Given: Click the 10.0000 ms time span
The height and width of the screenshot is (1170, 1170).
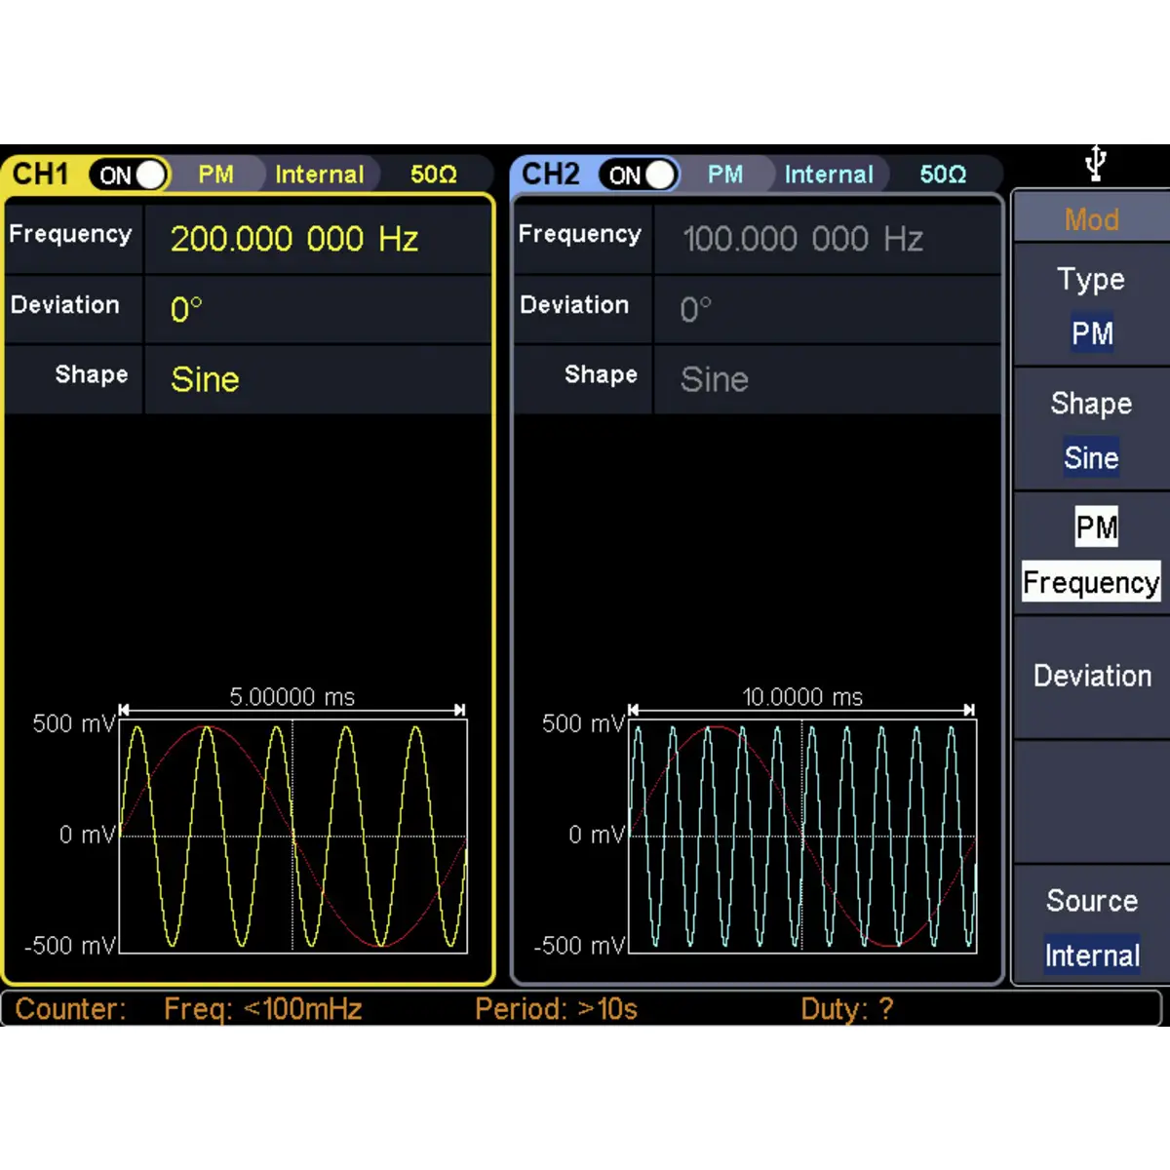Looking at the screenshot, I should pyautogui.click(x=802, y=697).
